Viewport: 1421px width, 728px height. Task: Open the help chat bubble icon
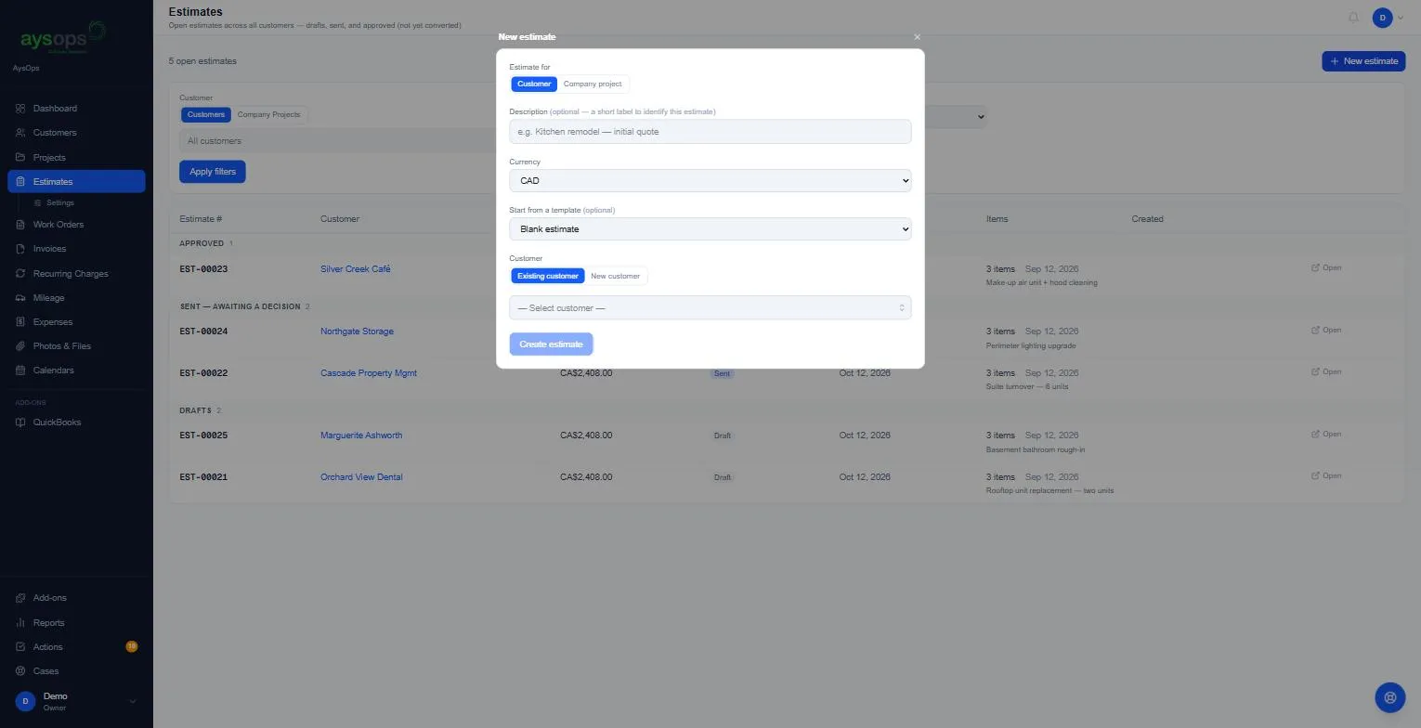click(1390, 697)
